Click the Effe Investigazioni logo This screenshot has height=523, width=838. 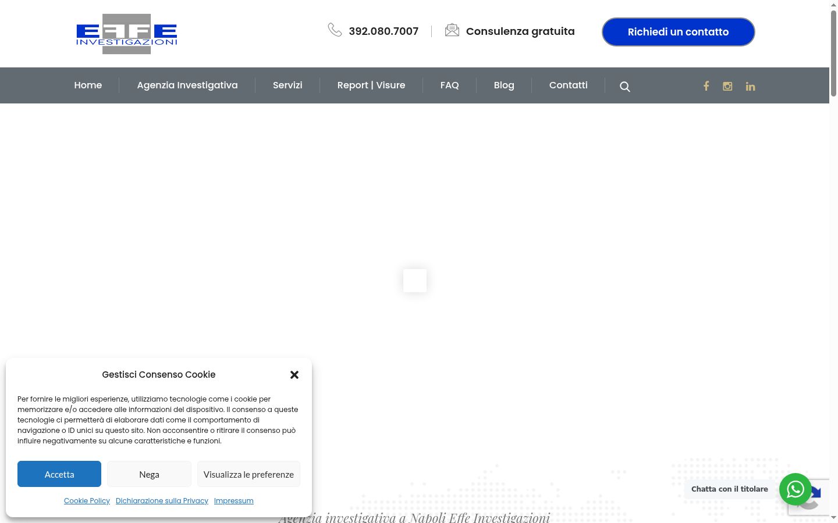(x=126, y=34)
